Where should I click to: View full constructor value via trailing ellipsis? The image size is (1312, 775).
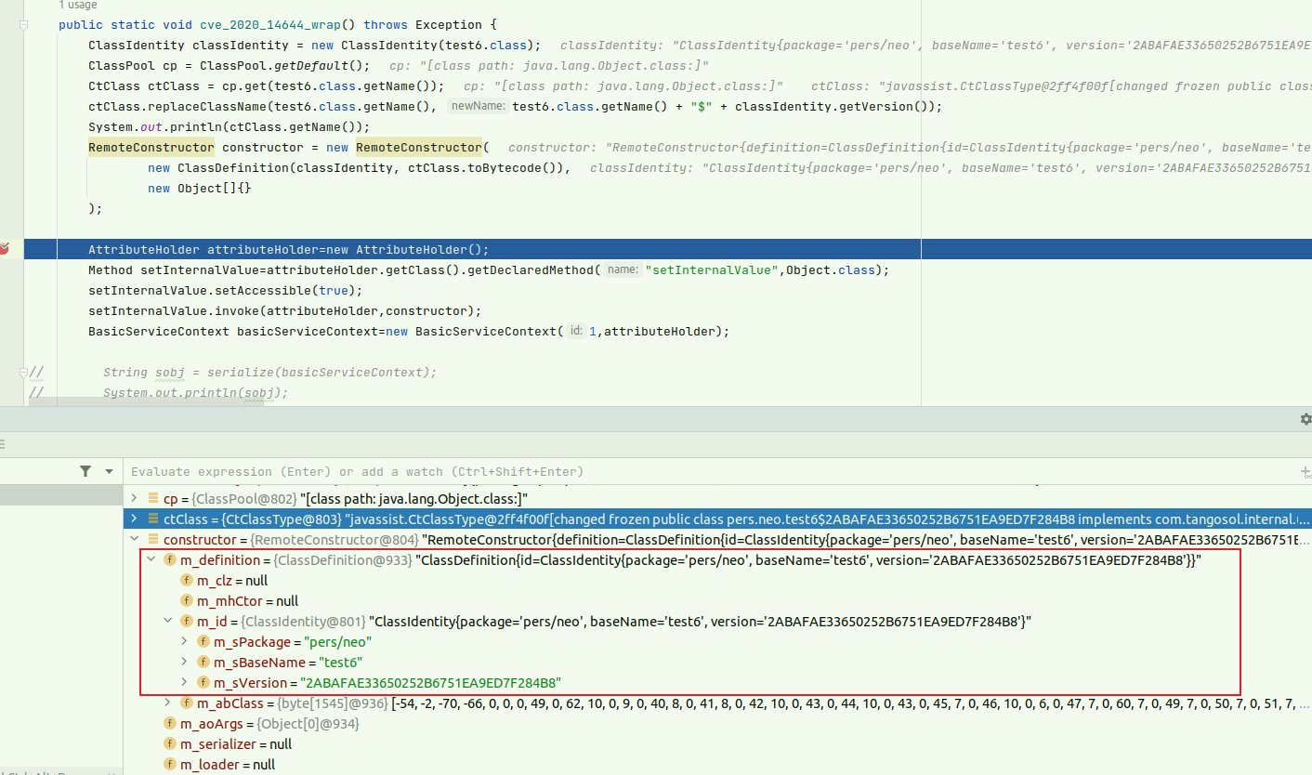pyautogui.click(x=1304, y=539)
